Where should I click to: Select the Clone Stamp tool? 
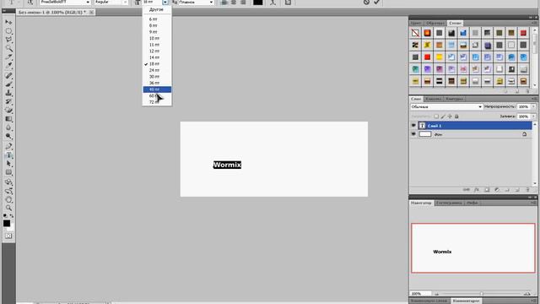(x=8, y=93)
